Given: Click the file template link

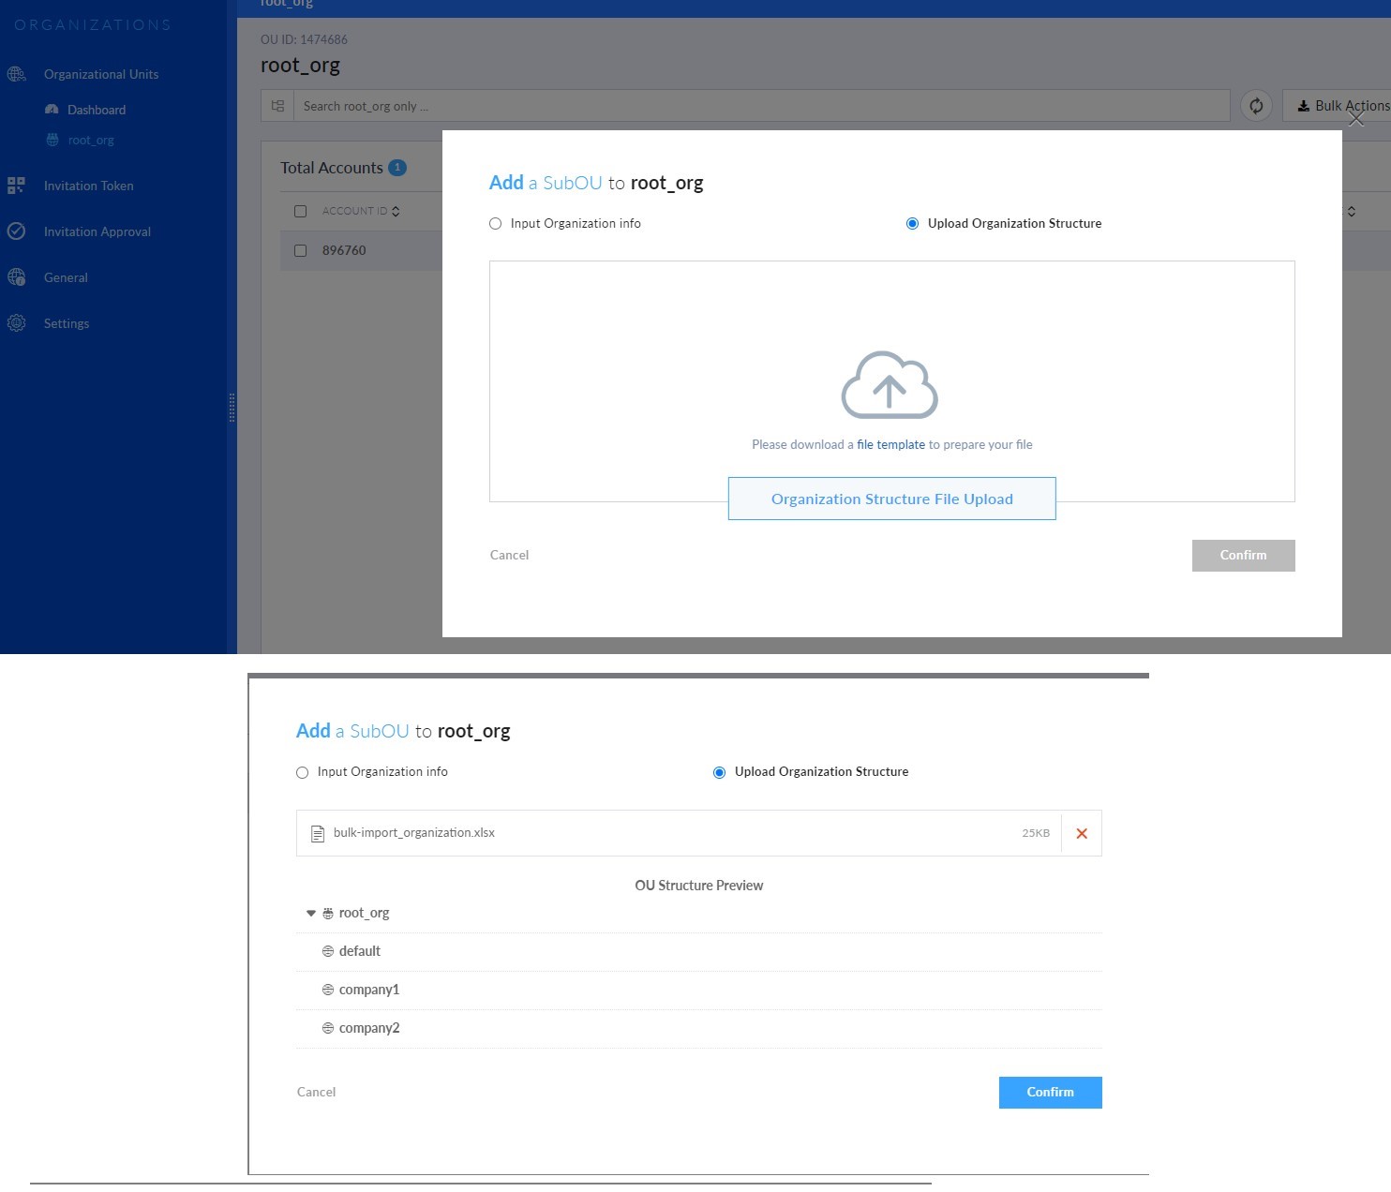Looking at the screenshot, I should point(890,444).
